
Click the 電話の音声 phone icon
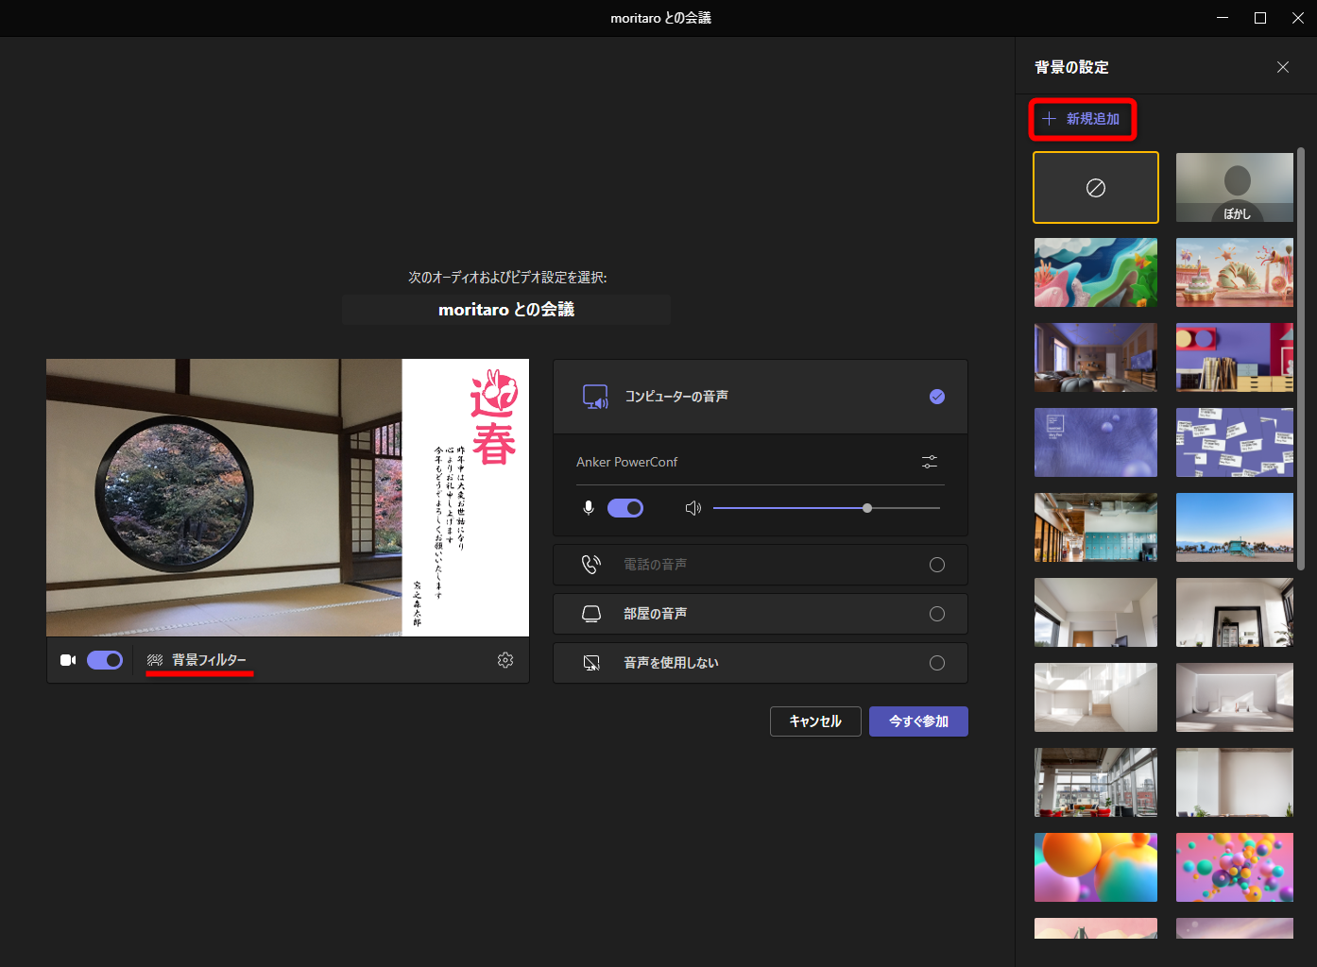point(591,564)
